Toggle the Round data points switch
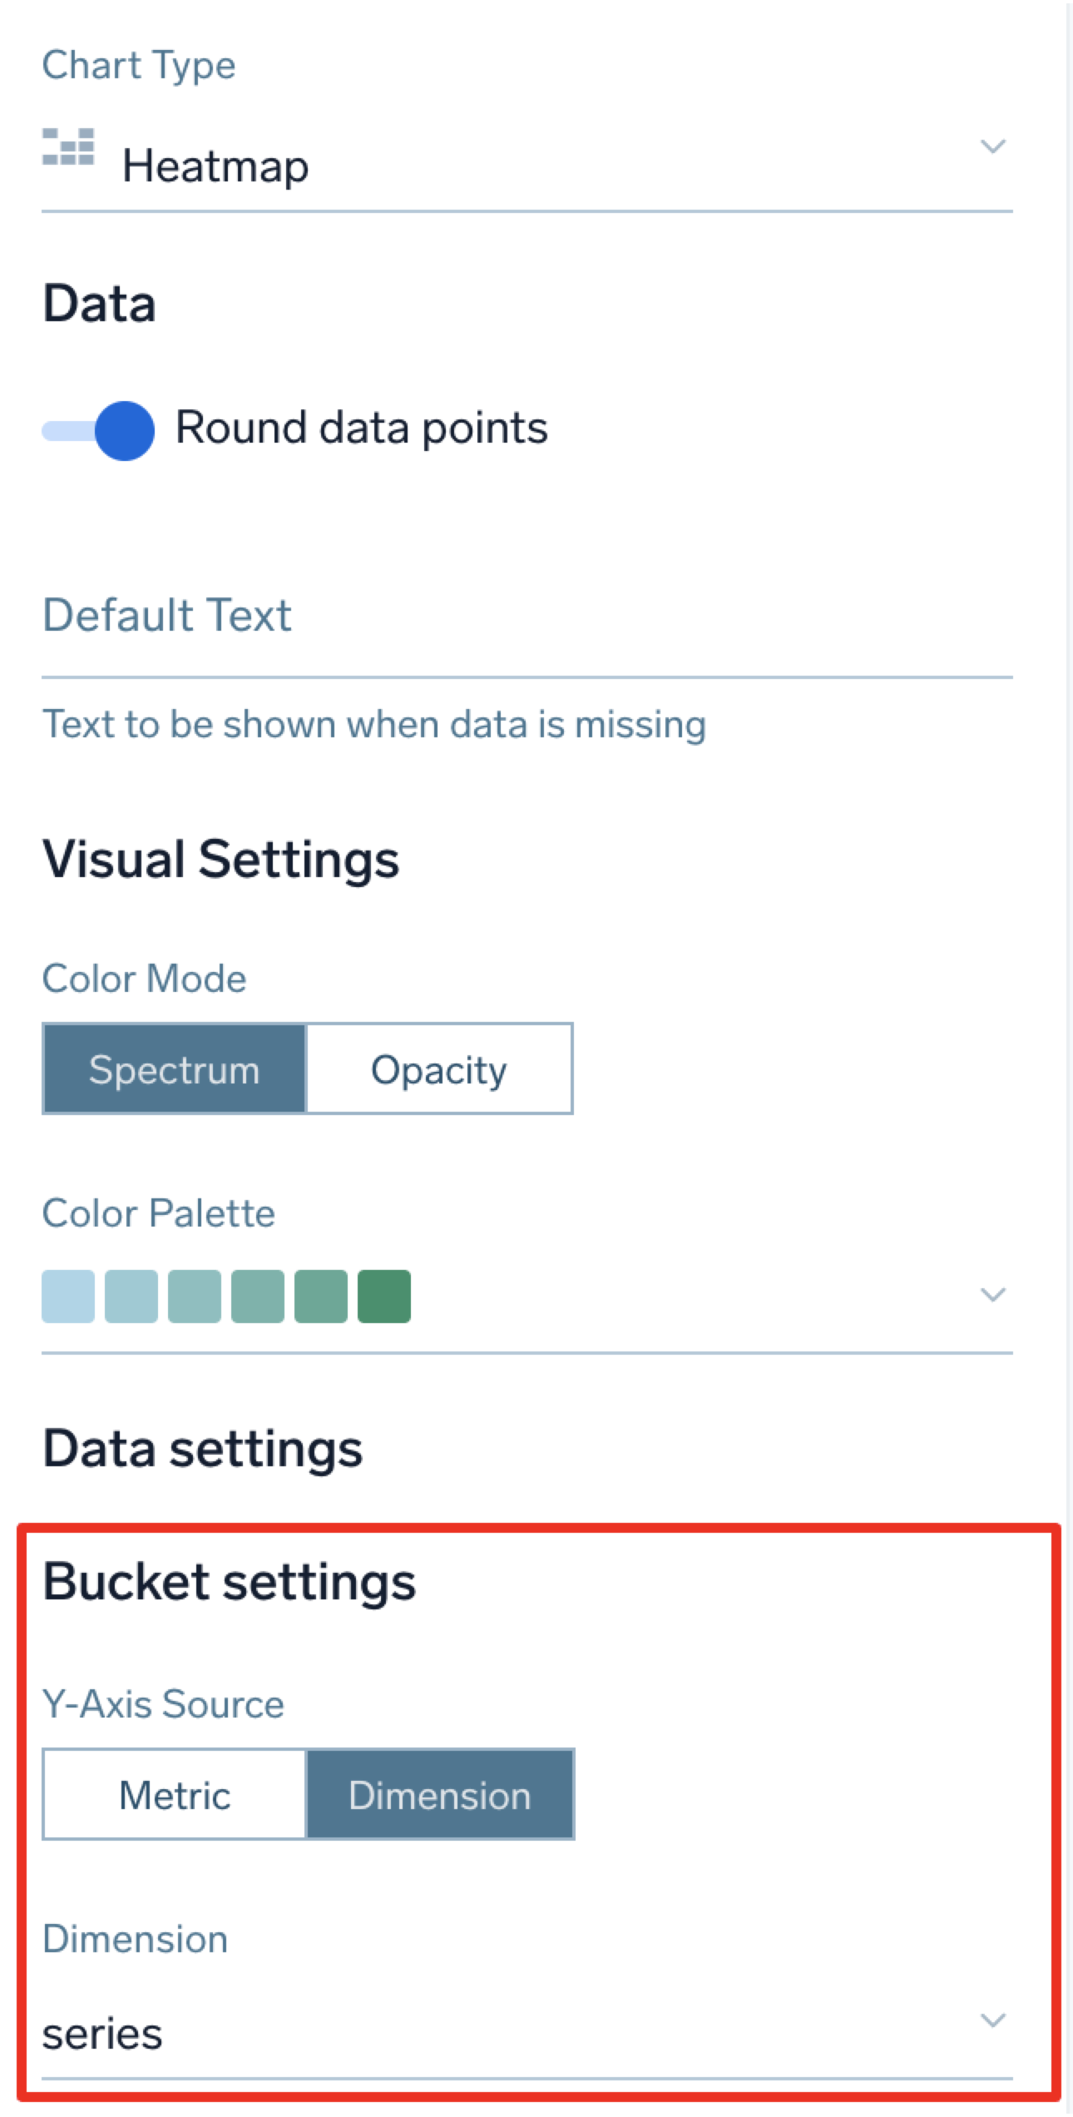The image size is (1073, 2117). click(x=99, y=430)
